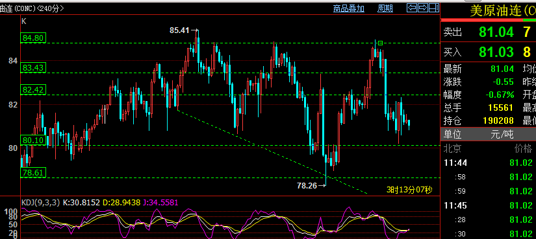Click the 78.26 low price annotation
The width and height of the screenshot is (536, 239).
pyautogui.click(x=307, y=185)
